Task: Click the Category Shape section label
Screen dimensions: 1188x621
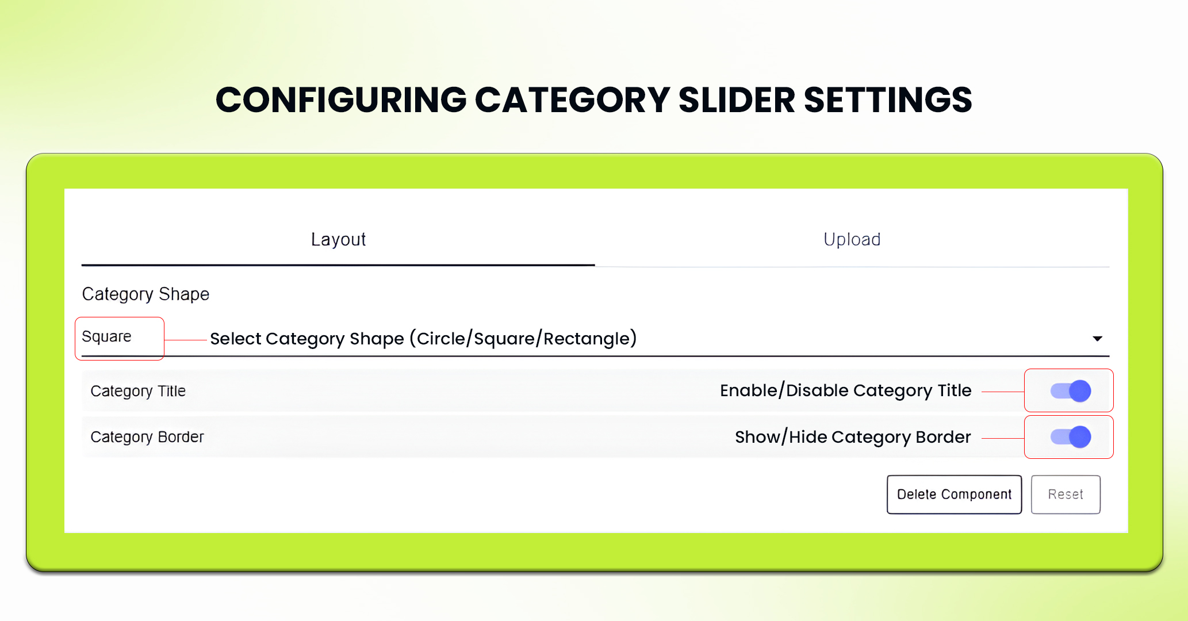Action: [x=145, y=294]
